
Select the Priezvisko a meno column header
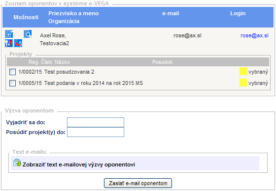pyautogui.click(x=73, y=13)
